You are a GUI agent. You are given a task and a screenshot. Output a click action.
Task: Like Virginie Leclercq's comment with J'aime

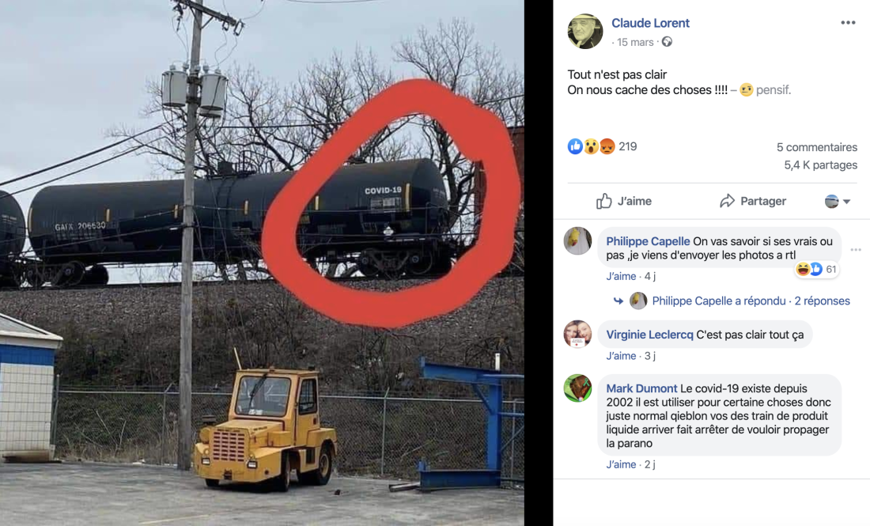[x=621, y=356]
